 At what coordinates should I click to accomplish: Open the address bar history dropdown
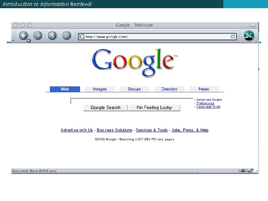tap(233, 36)
